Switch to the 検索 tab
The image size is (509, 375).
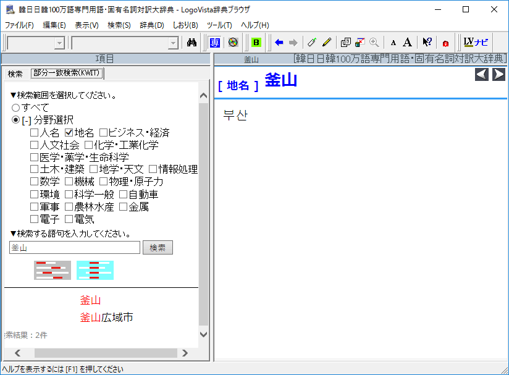pyautogui.click(x=15, y=74)
